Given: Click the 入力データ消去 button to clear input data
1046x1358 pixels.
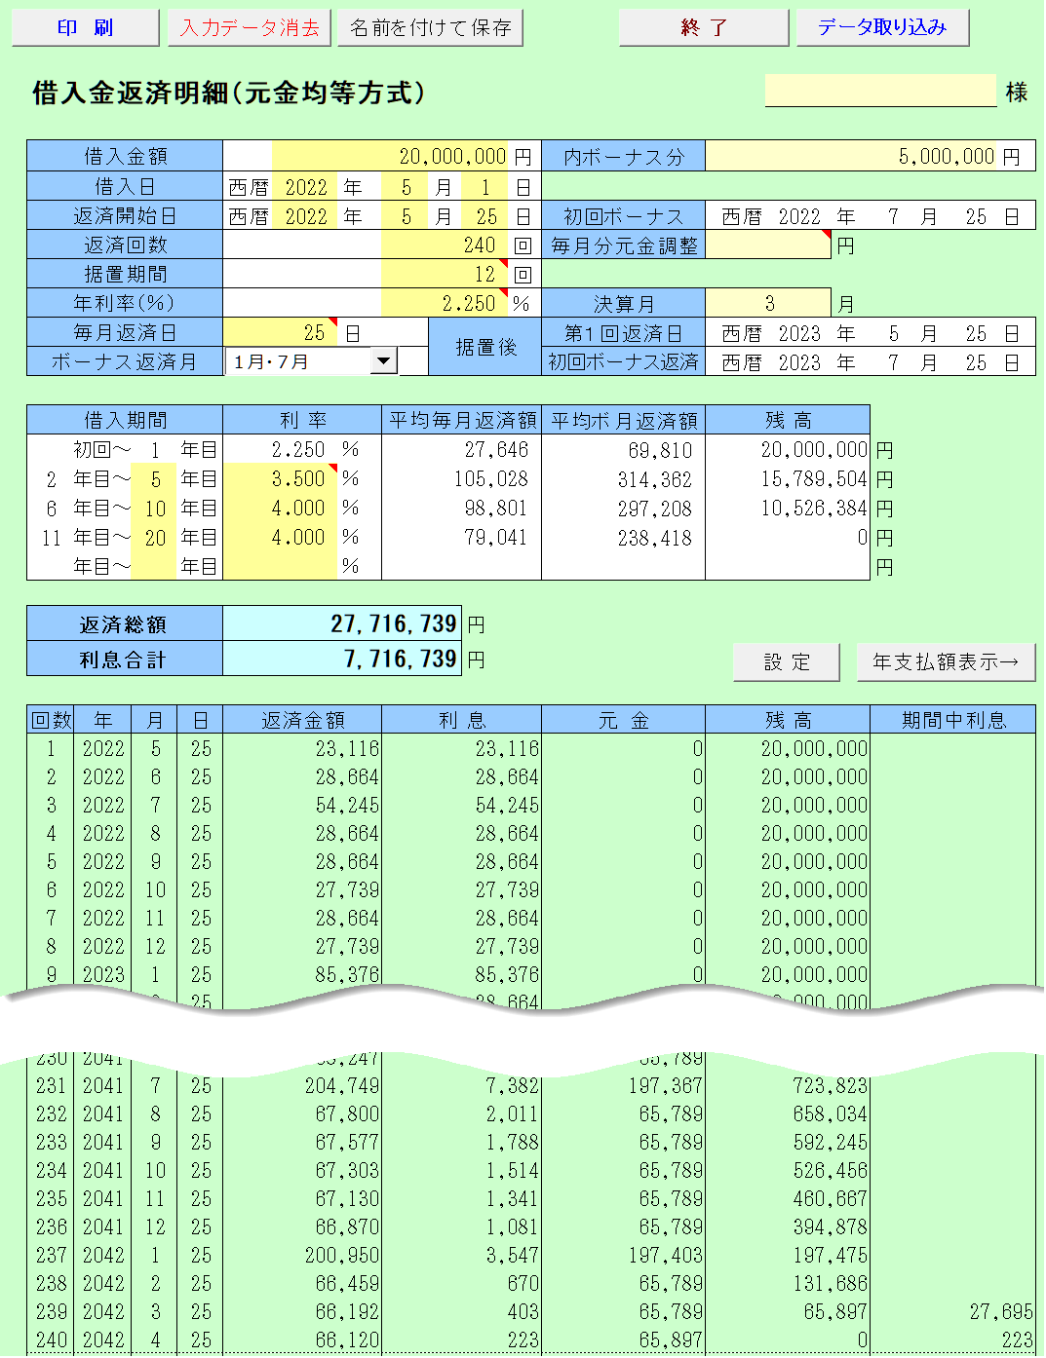Looking at the screenshot, I should point(250,26).
